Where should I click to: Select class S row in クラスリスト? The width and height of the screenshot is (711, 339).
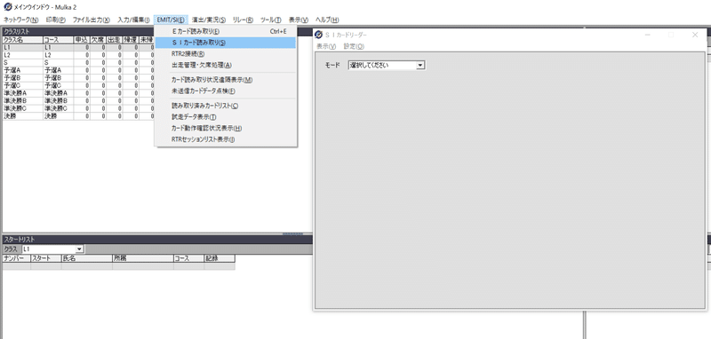tap(78, 62)
